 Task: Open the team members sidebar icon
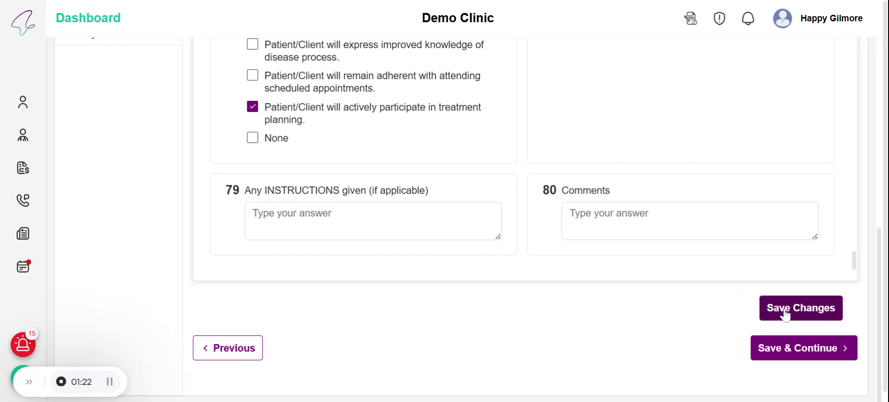pos(23,135)
